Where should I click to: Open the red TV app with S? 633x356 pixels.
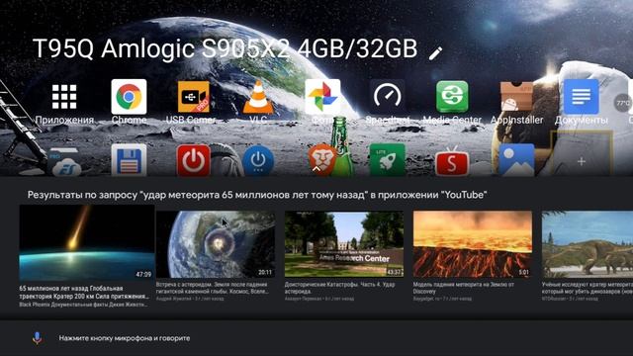(x=452, y=161)
